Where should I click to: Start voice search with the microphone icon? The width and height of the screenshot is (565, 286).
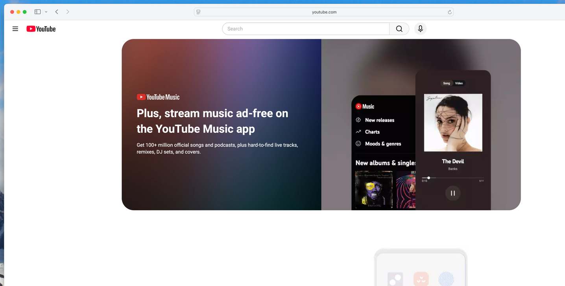(420, 29)
